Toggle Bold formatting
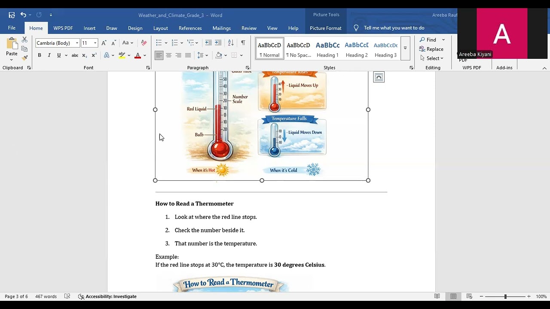 tap(40, 55)
